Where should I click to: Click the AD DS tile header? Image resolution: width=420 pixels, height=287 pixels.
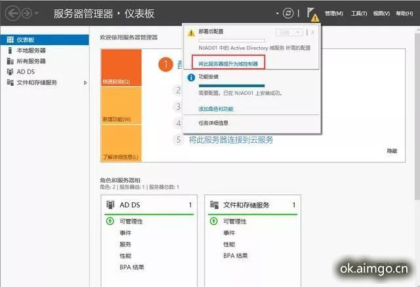149,205
